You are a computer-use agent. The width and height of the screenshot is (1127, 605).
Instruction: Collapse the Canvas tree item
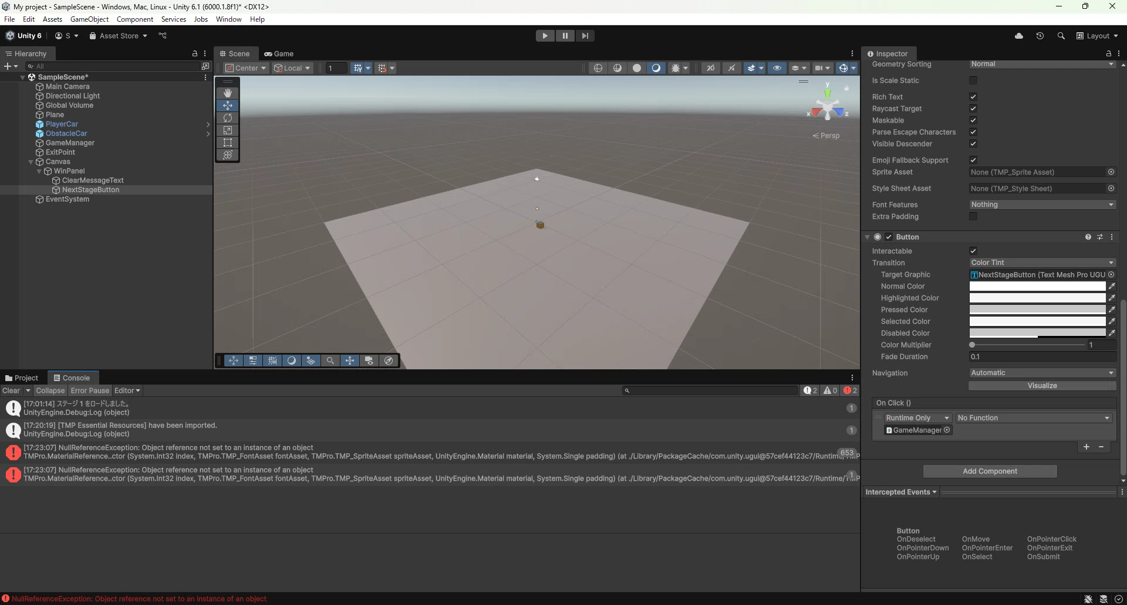pyautogui.click(x=31, y=162)
